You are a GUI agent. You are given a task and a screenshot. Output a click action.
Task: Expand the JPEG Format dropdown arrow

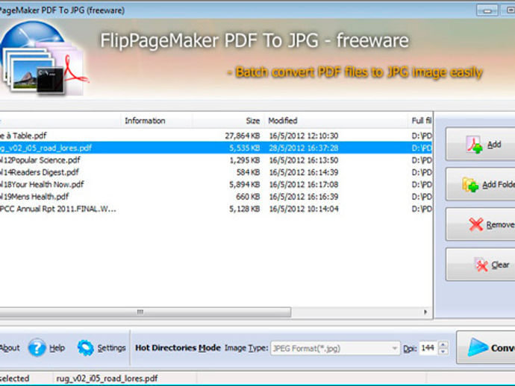click(395, 348)
